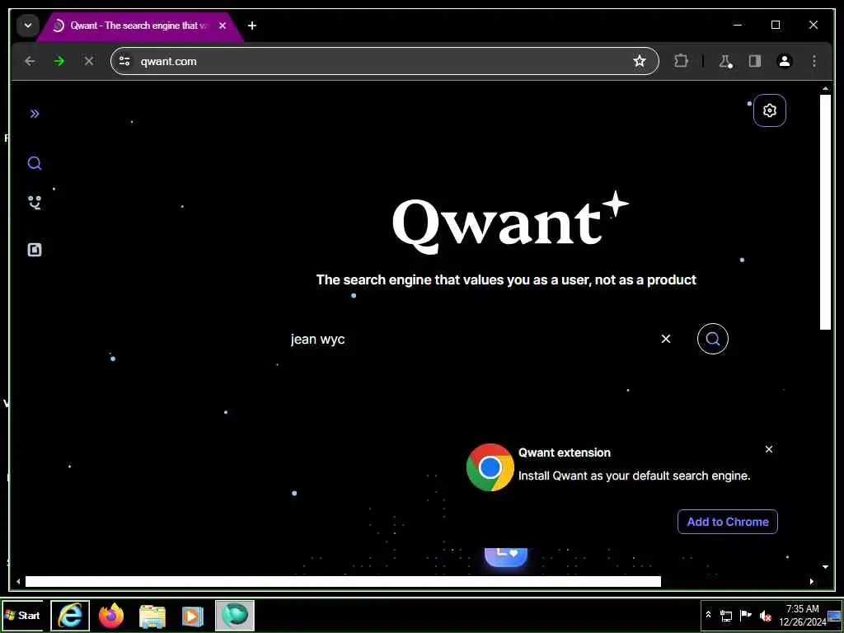Open Chrome three-dot menu
This screenshot has width=844, height=633.
coord(814,61)
